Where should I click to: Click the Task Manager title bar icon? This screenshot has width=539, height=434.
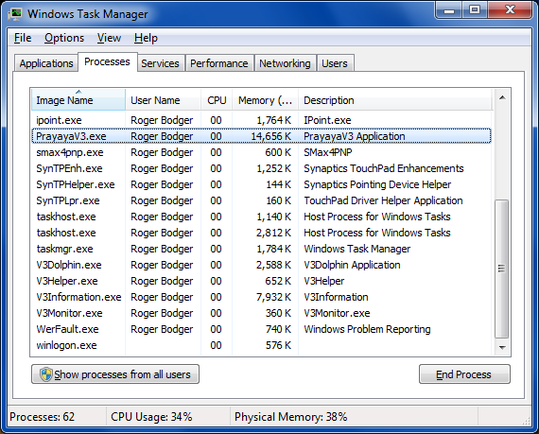coord(15,14)
